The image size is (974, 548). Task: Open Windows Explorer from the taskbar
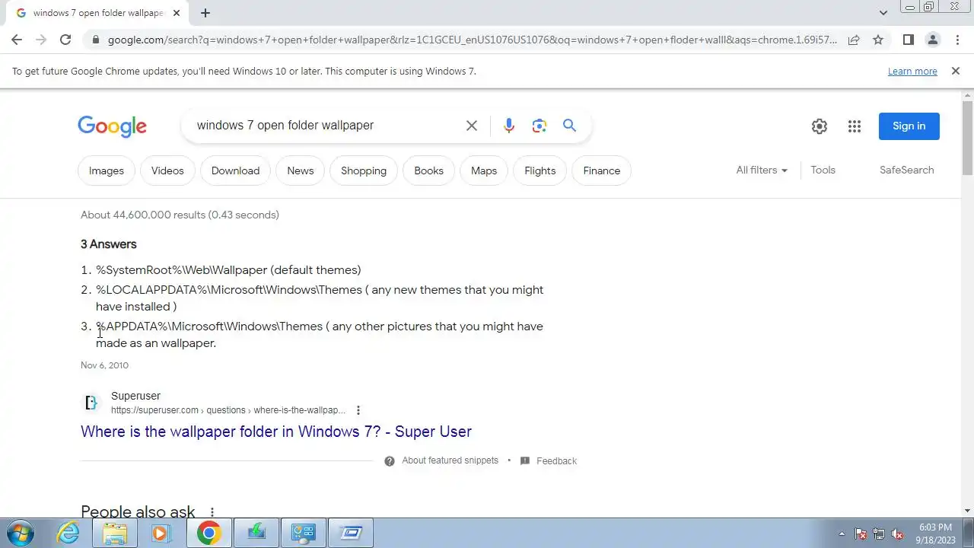tap(115, 533)
